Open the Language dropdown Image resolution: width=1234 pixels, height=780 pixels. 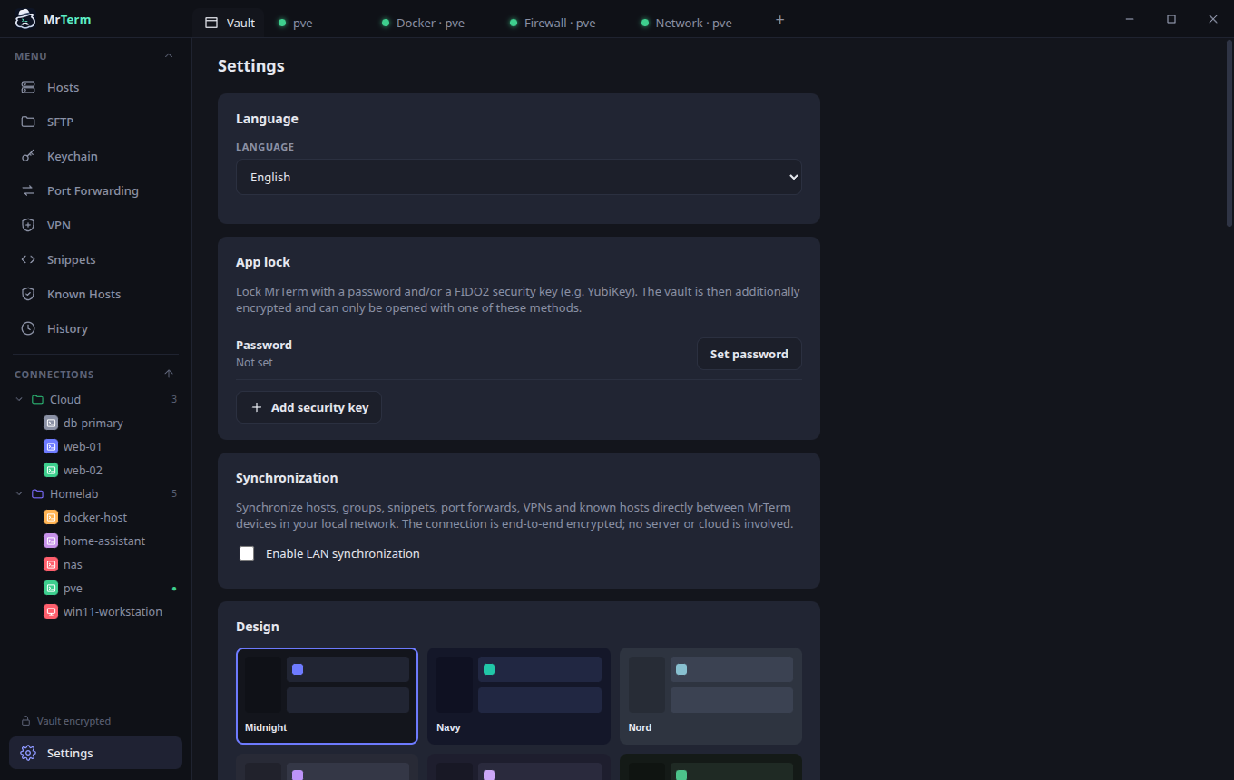[x=519, y=177]
